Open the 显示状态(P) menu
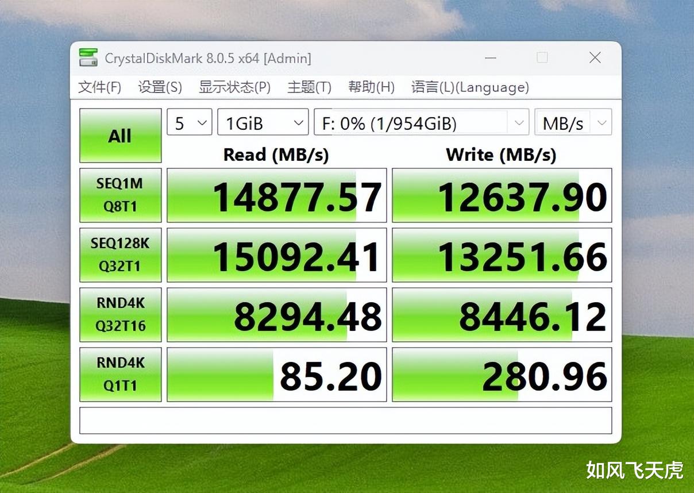 [x=234, y=87]
